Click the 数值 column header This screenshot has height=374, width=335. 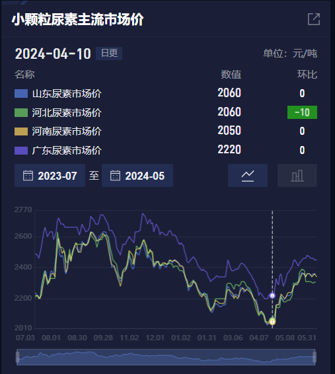pyautogui.click(x=231, y=75)
